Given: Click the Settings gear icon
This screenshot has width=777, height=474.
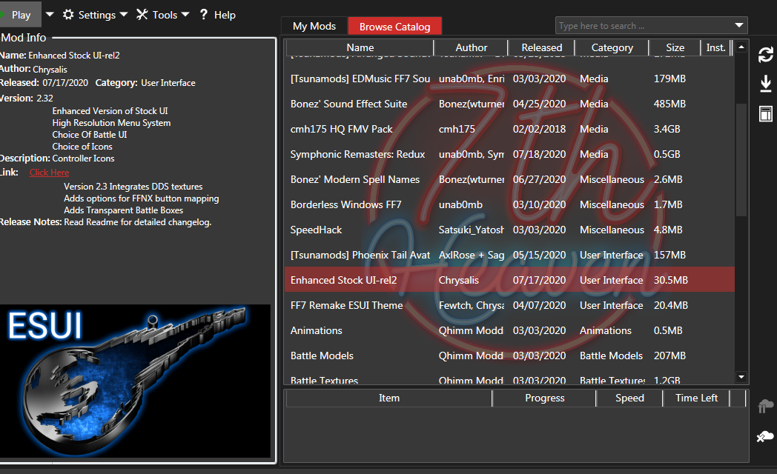Looking at the screenshot, I should pos(68,14).
